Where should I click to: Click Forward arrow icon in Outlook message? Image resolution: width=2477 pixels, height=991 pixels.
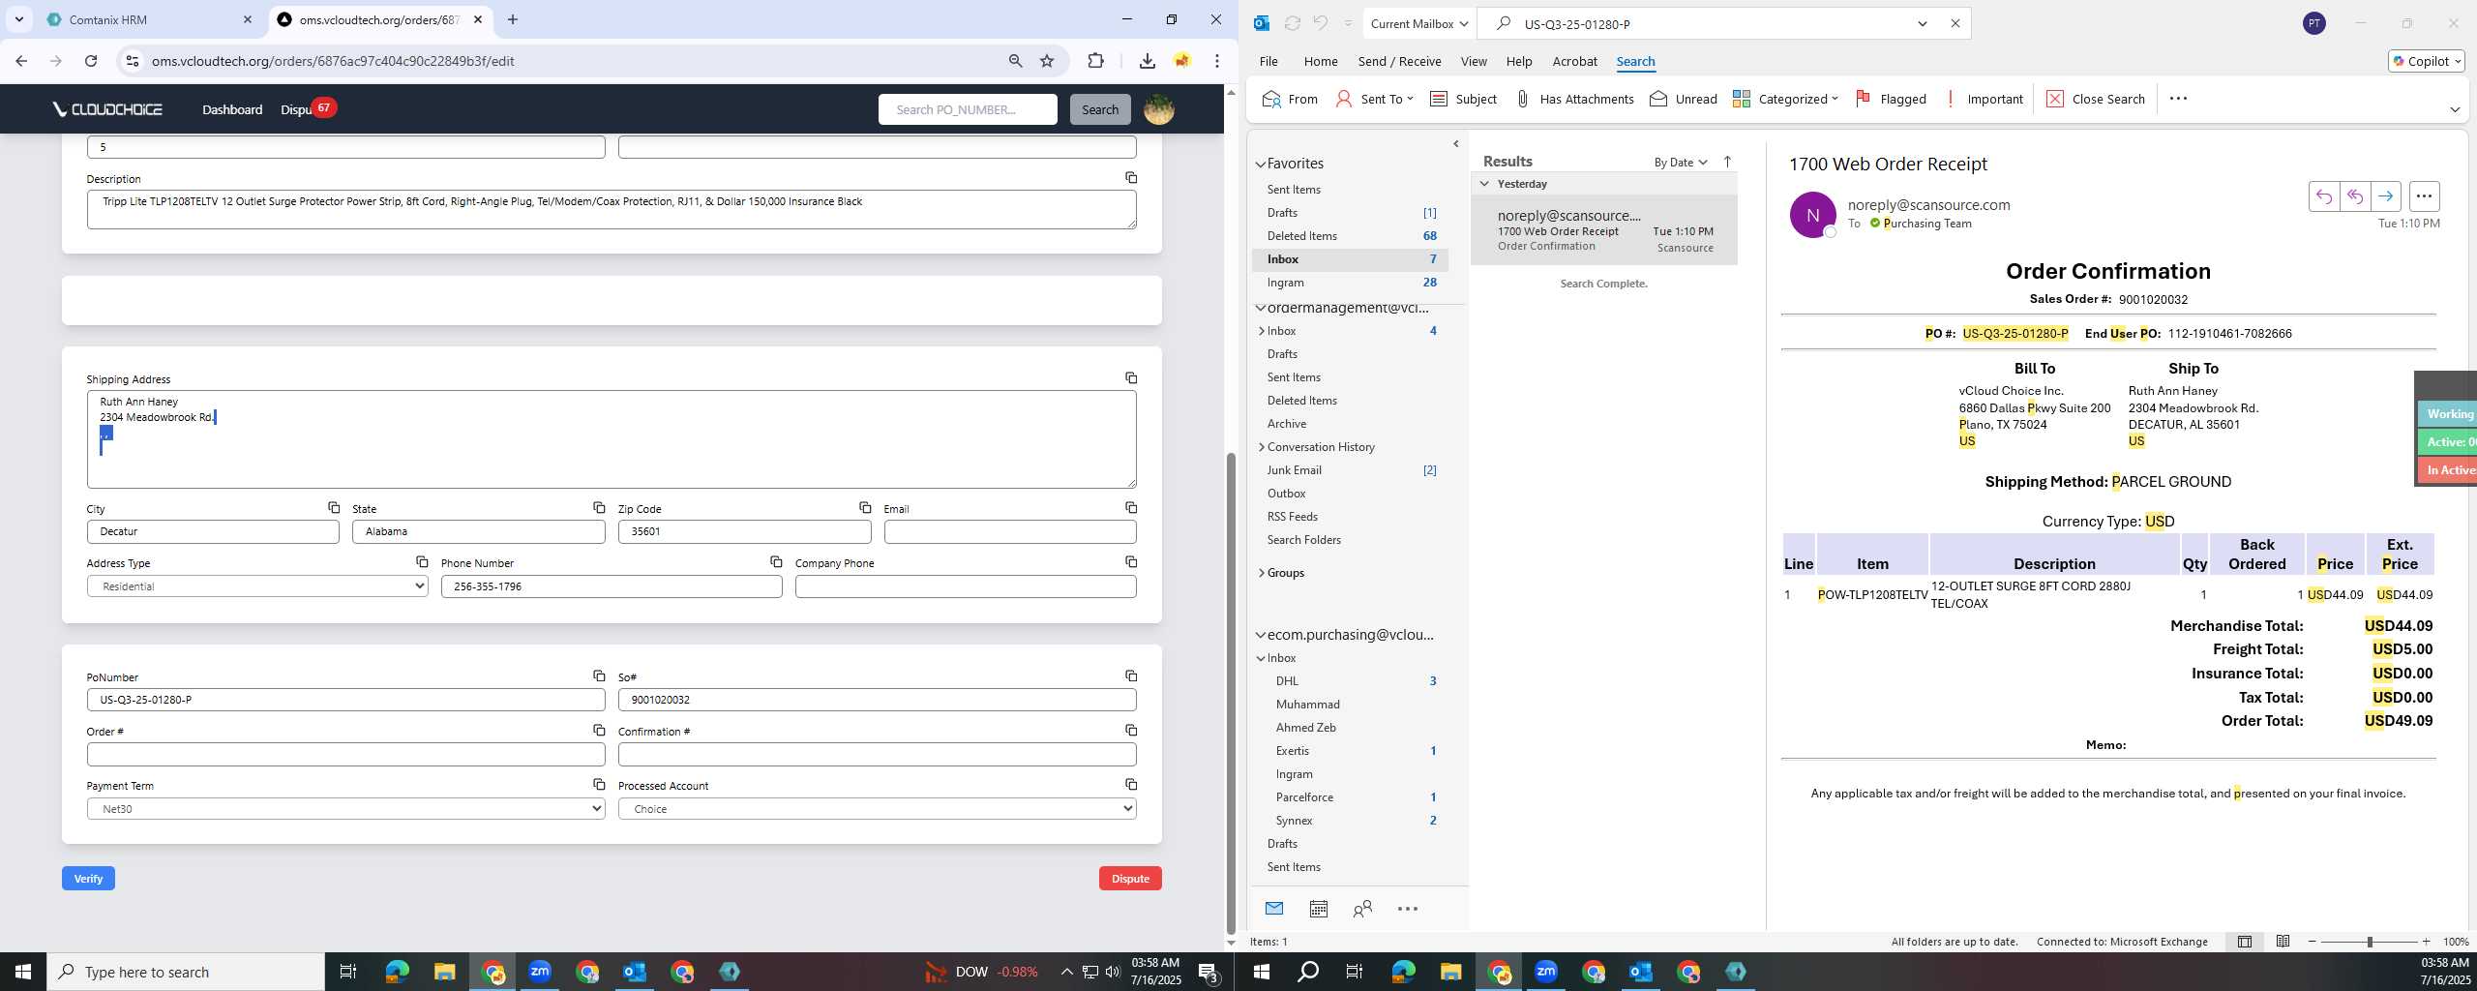(2385, 196)
